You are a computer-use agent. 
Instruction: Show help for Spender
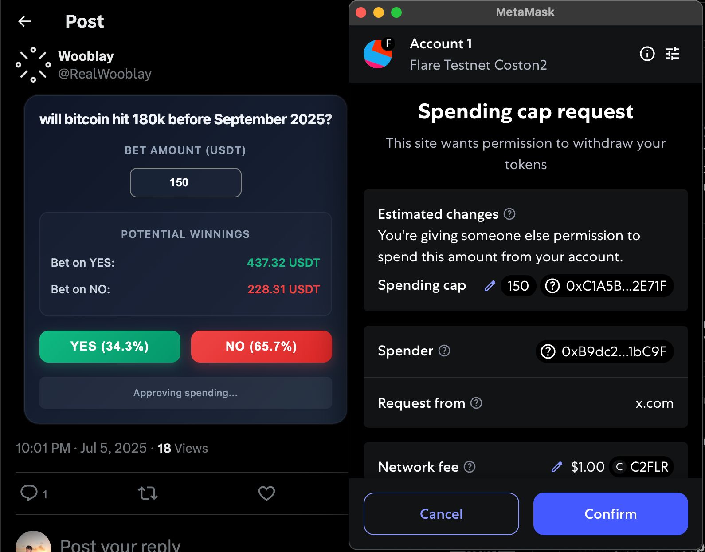(x=444, y=351)
